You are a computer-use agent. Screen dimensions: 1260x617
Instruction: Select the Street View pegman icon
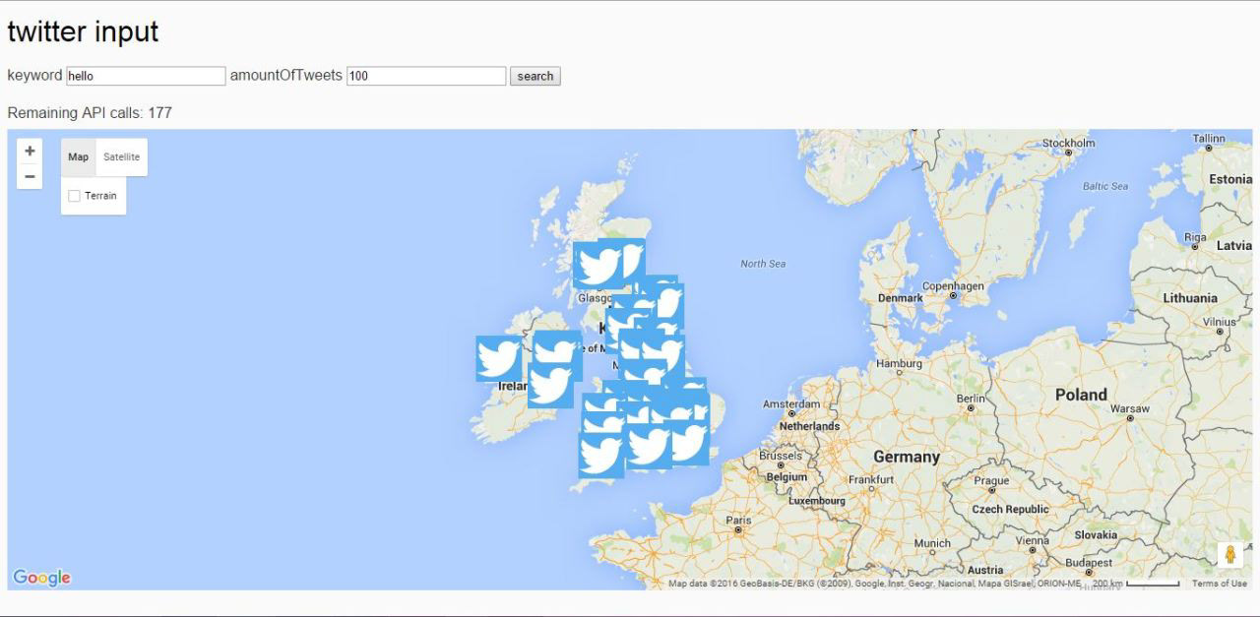pyautogui.click(x=1229, y=555)
